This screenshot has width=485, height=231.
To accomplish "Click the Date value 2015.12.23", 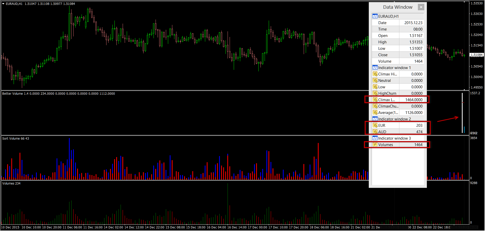I will pyautogui.click(x=413, y=23).
